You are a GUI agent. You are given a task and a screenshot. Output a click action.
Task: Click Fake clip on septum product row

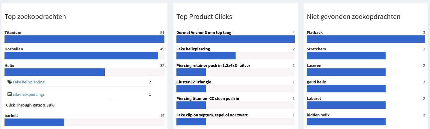pos(212,115)
